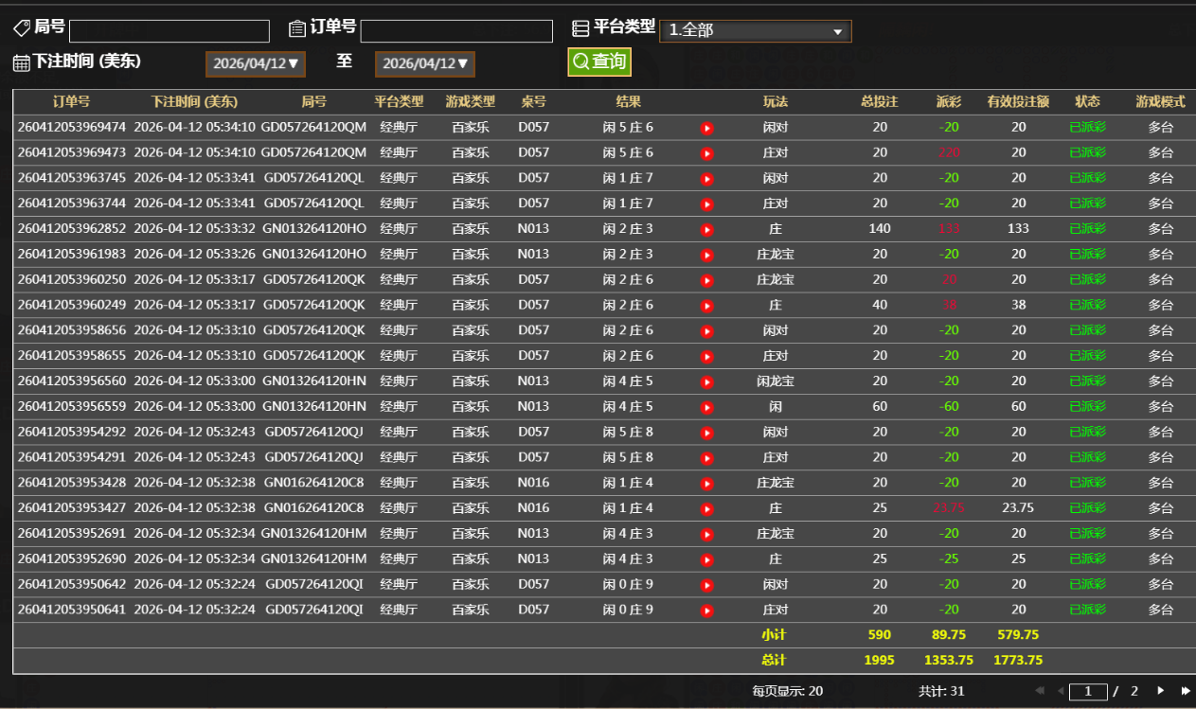This screenshot has height=709, width=1196.
Task: Click the 查询 search button
Action: (599, 62)
